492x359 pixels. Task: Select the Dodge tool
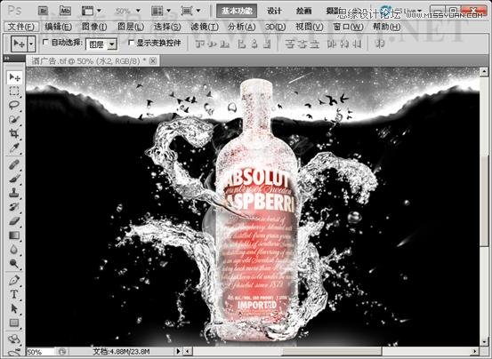point(14,263)
